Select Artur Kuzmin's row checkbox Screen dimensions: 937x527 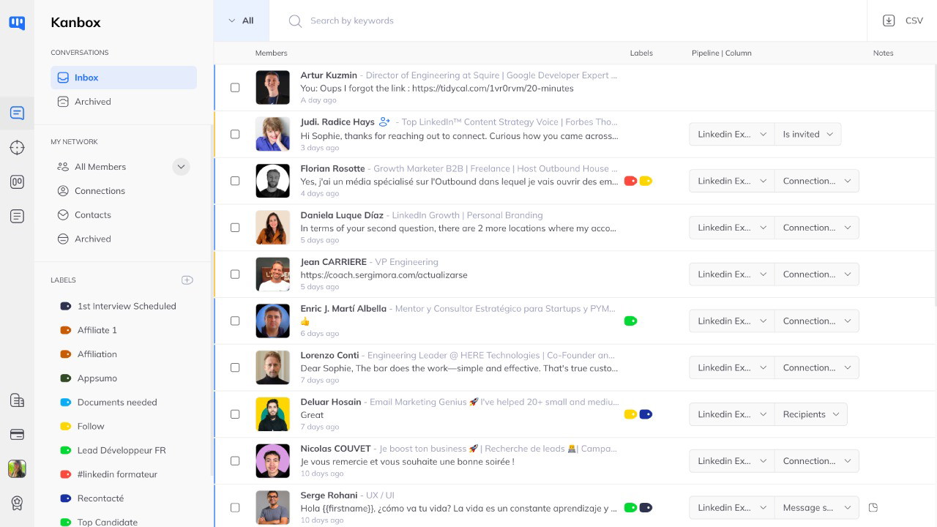coord(235,88)
